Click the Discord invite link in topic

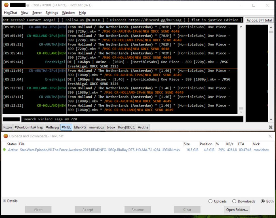(x=155, y=20)
